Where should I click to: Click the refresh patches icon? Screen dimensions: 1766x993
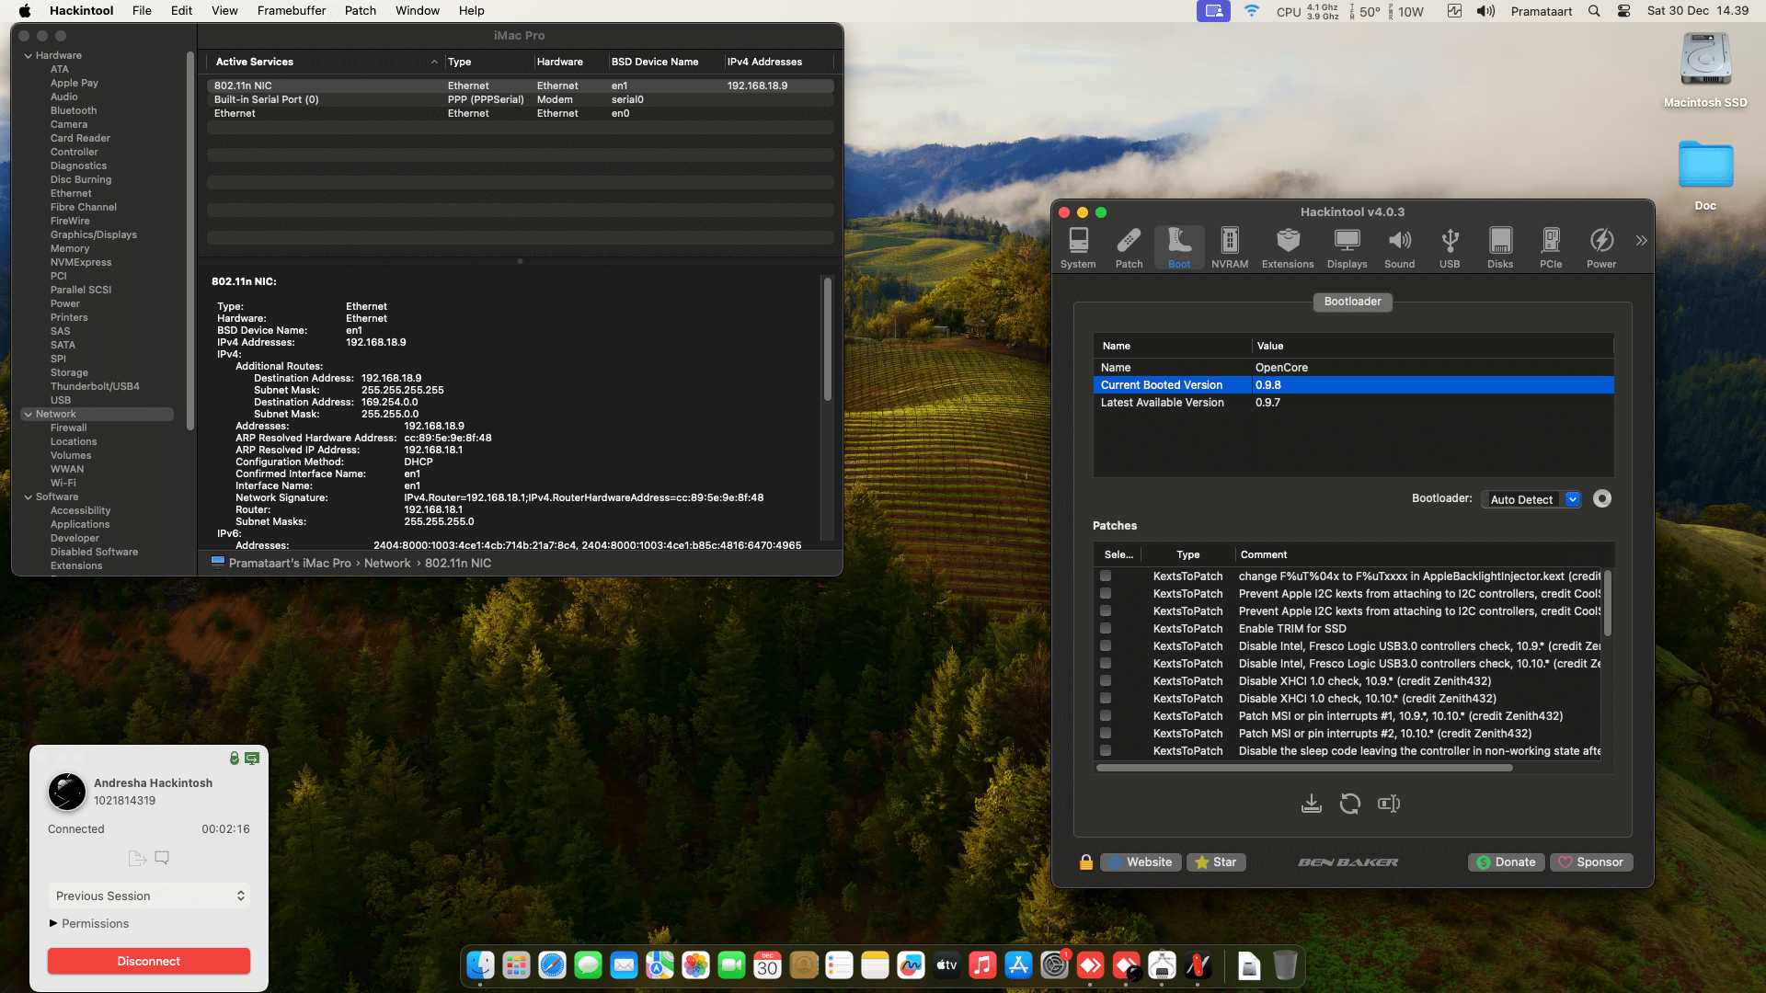(x=1349, y=804)
